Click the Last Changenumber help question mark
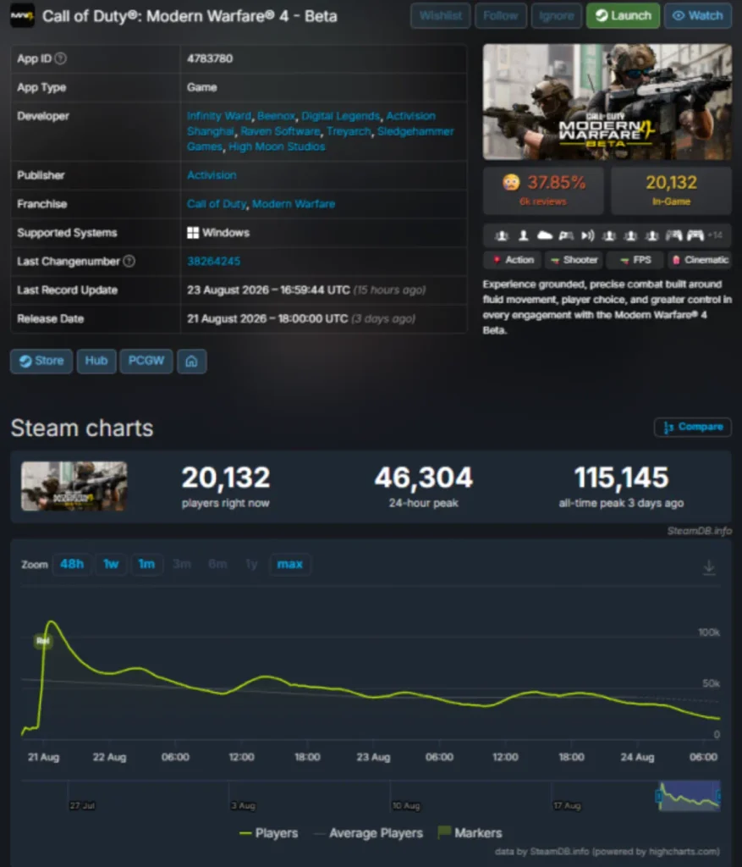Image resolution: width=742 pixels, height=867 pixels. click(129, 261)
